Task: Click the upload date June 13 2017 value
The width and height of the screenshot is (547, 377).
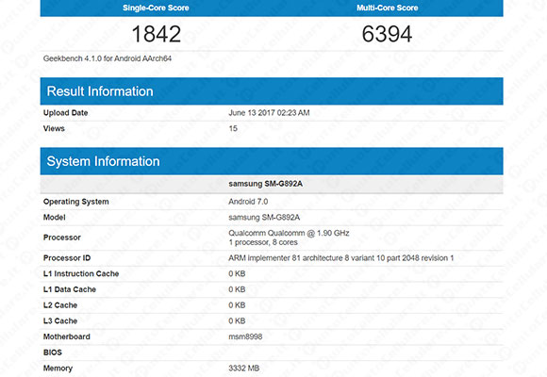Action: click(269, 113)
